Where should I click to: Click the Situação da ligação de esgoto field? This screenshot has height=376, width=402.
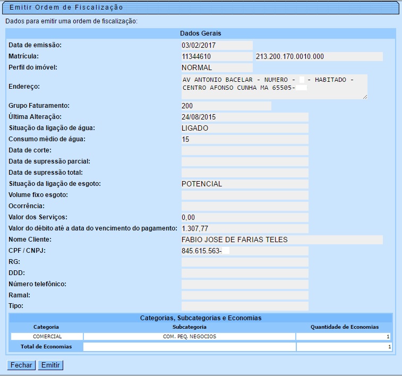244,184
